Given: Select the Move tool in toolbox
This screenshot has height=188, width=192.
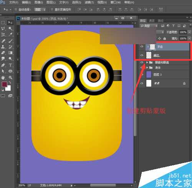Looking at the screenshot, I should coord(10,23).
